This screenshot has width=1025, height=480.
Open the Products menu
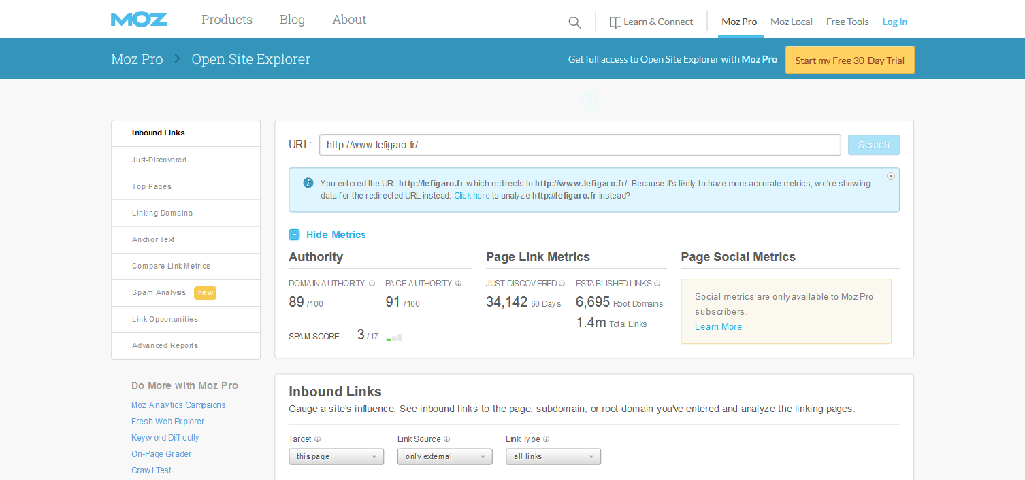click(227, 20)
